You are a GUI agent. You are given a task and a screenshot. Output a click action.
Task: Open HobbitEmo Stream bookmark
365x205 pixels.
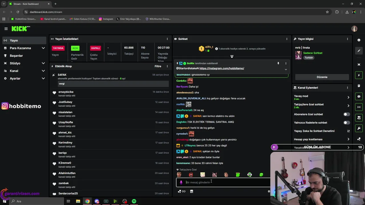pos(23,19)
